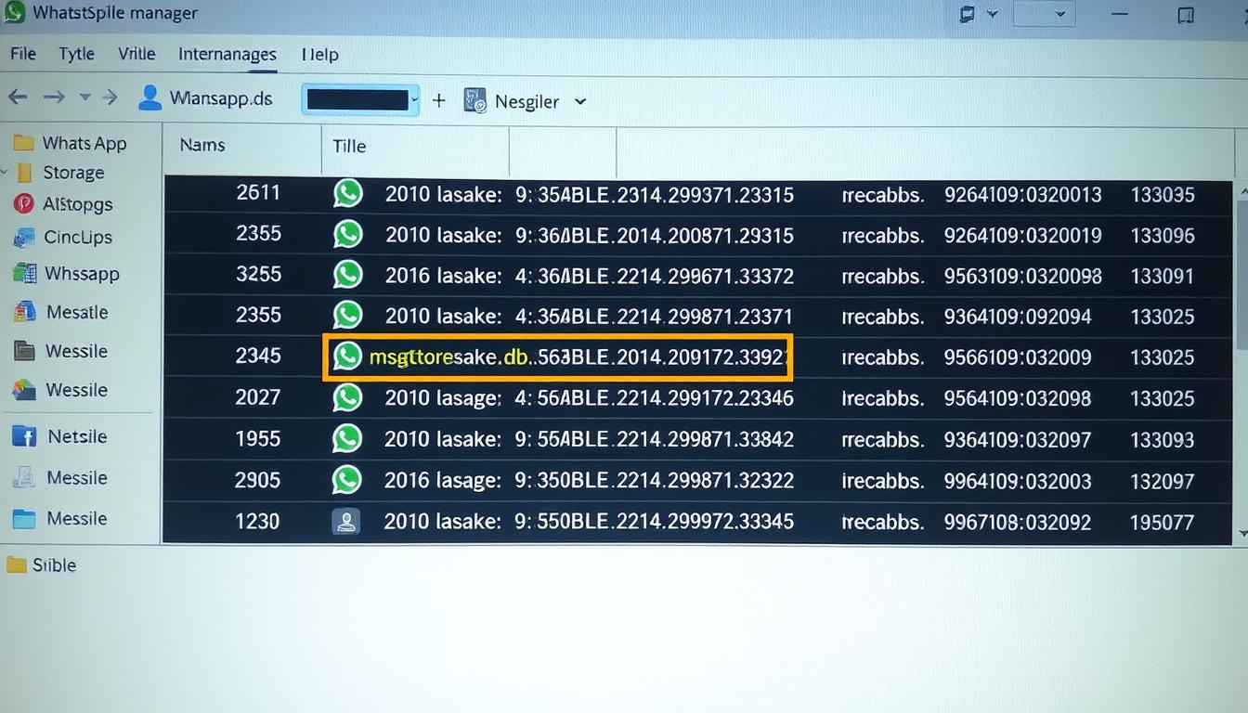This screenshot has width=1248, height=713.
Task: Click the WhatsApp app icon in title bar
Action: tap(13, 12)
